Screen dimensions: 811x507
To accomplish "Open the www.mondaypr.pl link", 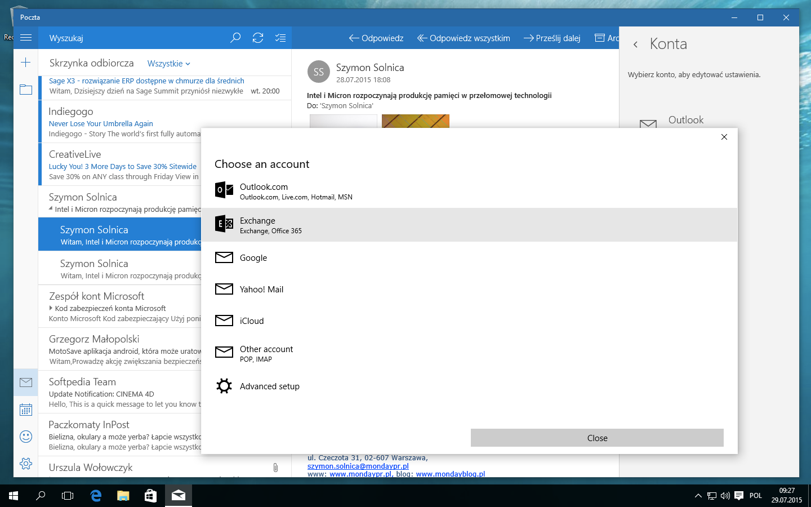I will (360, 474).
